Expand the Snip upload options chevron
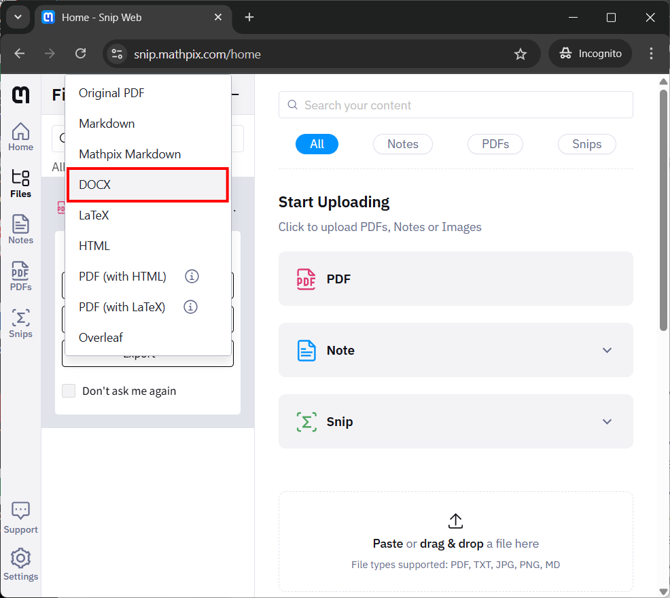The width and height of the screenshot is (670, 598). coord(607,421)
